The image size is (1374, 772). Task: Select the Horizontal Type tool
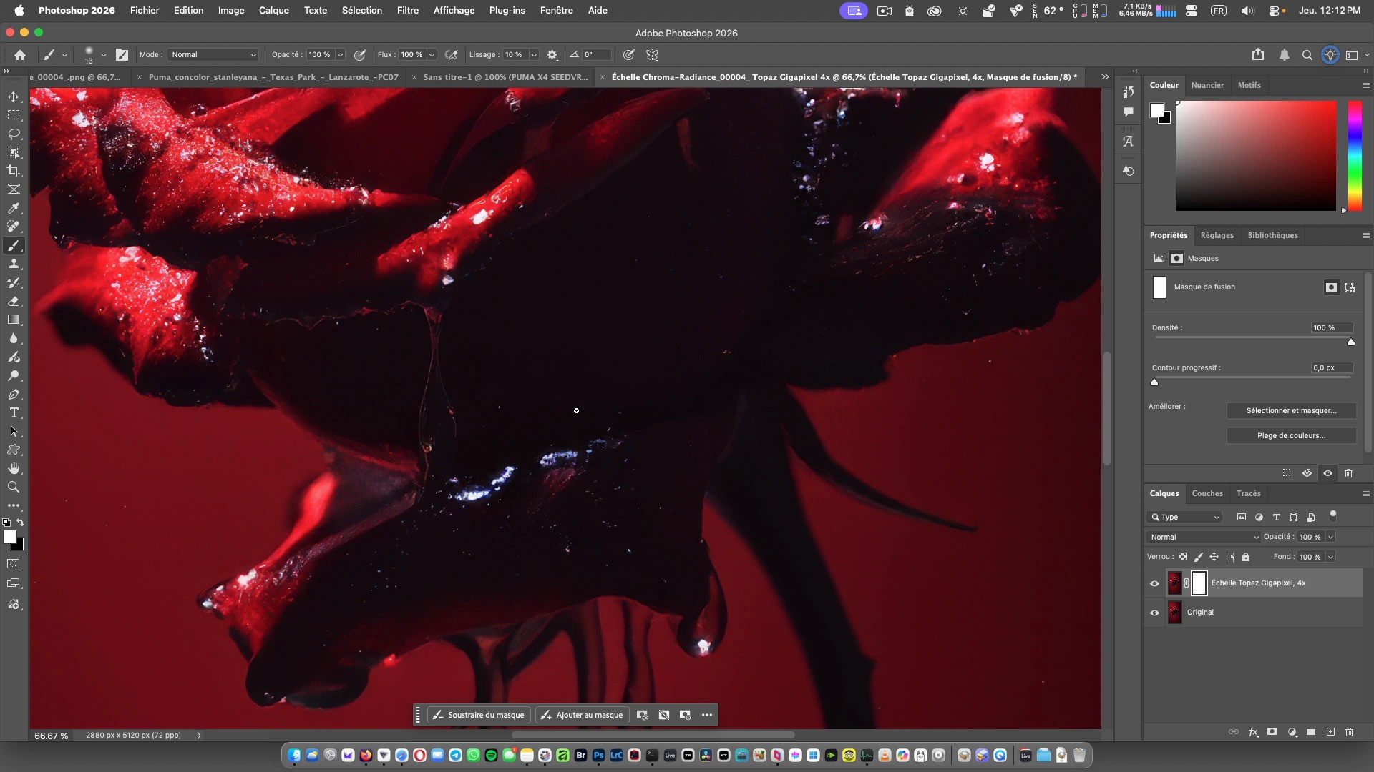click(14, 412)
